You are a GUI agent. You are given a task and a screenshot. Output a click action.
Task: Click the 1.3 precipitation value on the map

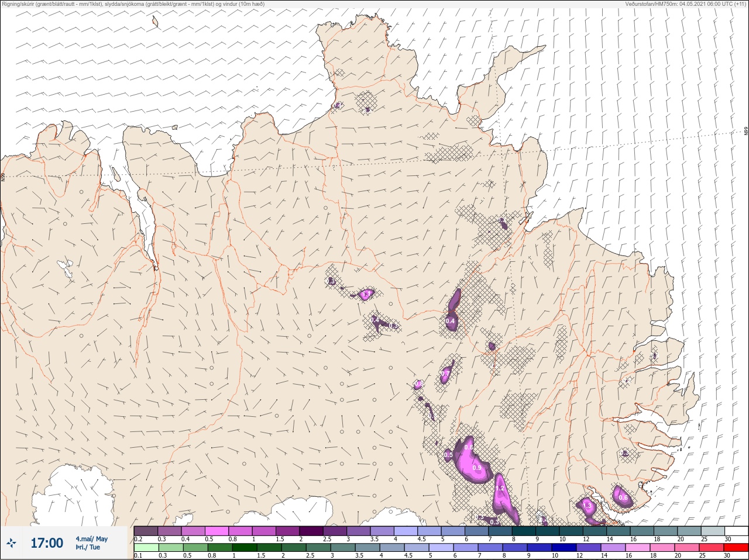click(x=587, y=506)
